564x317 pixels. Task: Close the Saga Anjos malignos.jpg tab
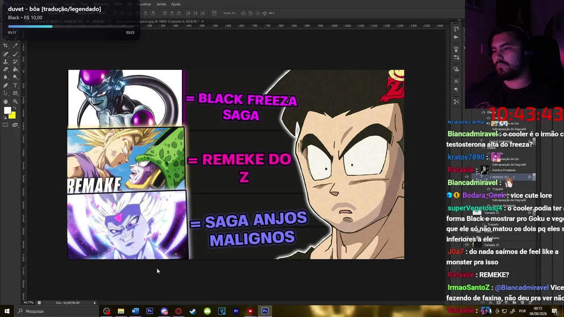[x=203, y=21]
